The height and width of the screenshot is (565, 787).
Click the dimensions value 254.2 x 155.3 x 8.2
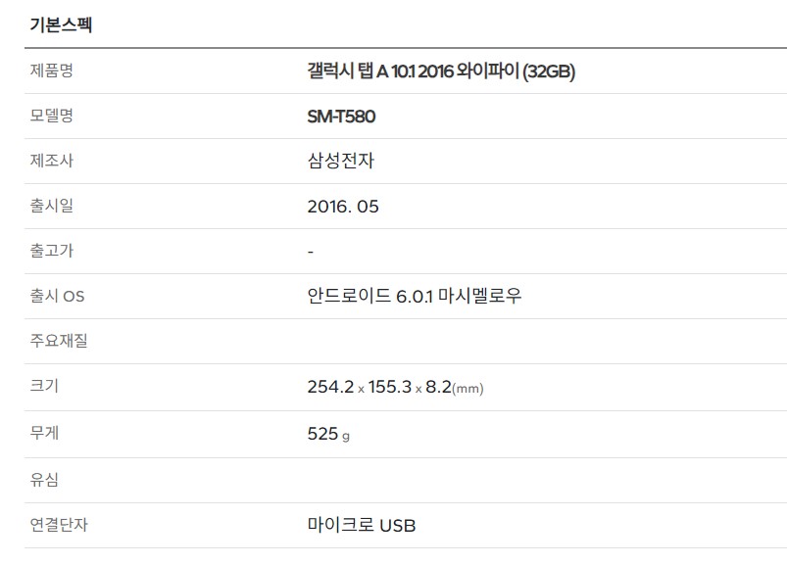(x=396, y=387)
